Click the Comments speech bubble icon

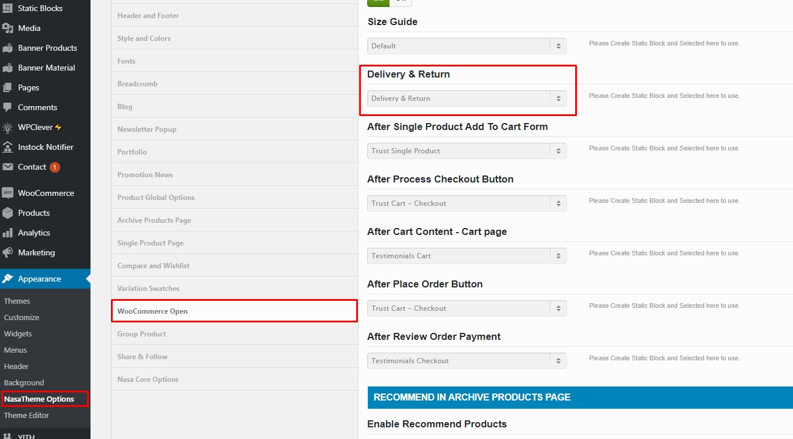coord(8,107)
